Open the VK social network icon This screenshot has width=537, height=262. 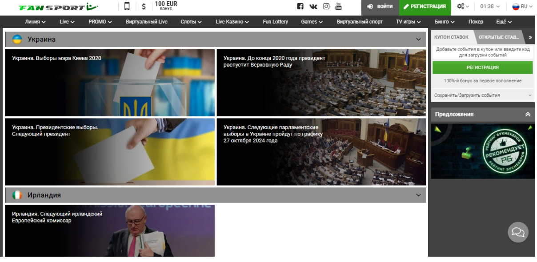pyautogui.click(x=313, y=6)
